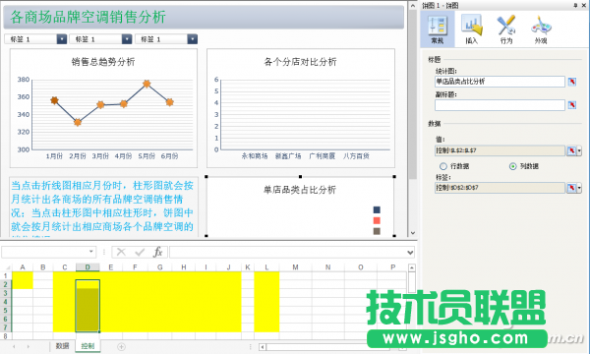Click cell selector icon beside 统计图 title field
The width and height of the screenshot is (590, 354).
coord(572,82)
